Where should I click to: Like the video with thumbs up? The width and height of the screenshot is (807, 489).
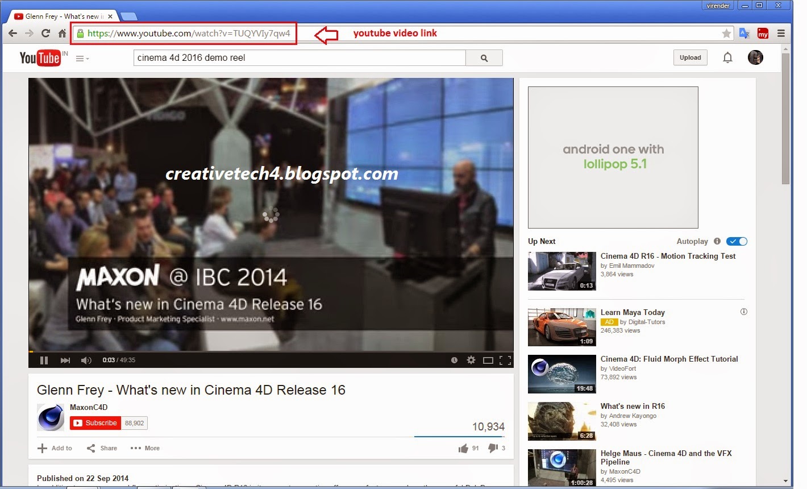coord(463,448)
